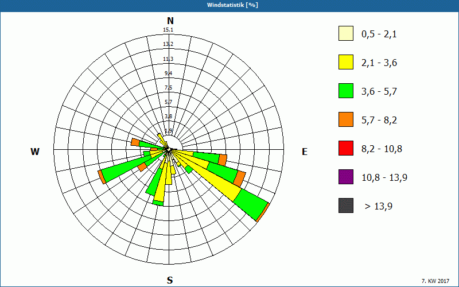The width and height of the screenshot is (459, 287).
Task: Click the W compass label
Action: coord(35,152)
